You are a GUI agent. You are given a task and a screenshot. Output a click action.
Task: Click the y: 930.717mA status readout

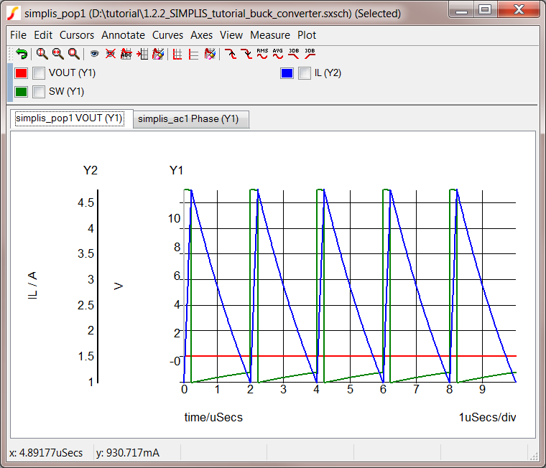coord(128,453)
